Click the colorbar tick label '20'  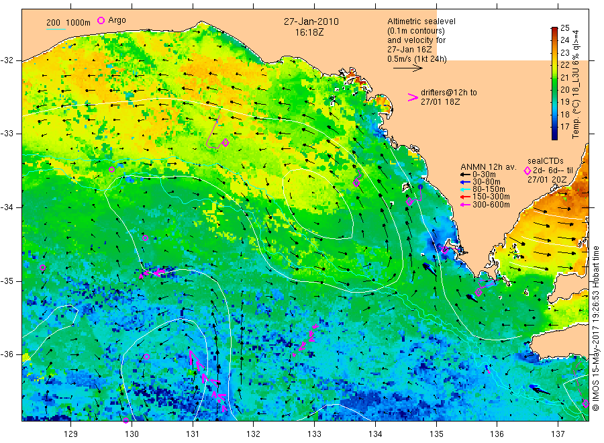point(564,90)
